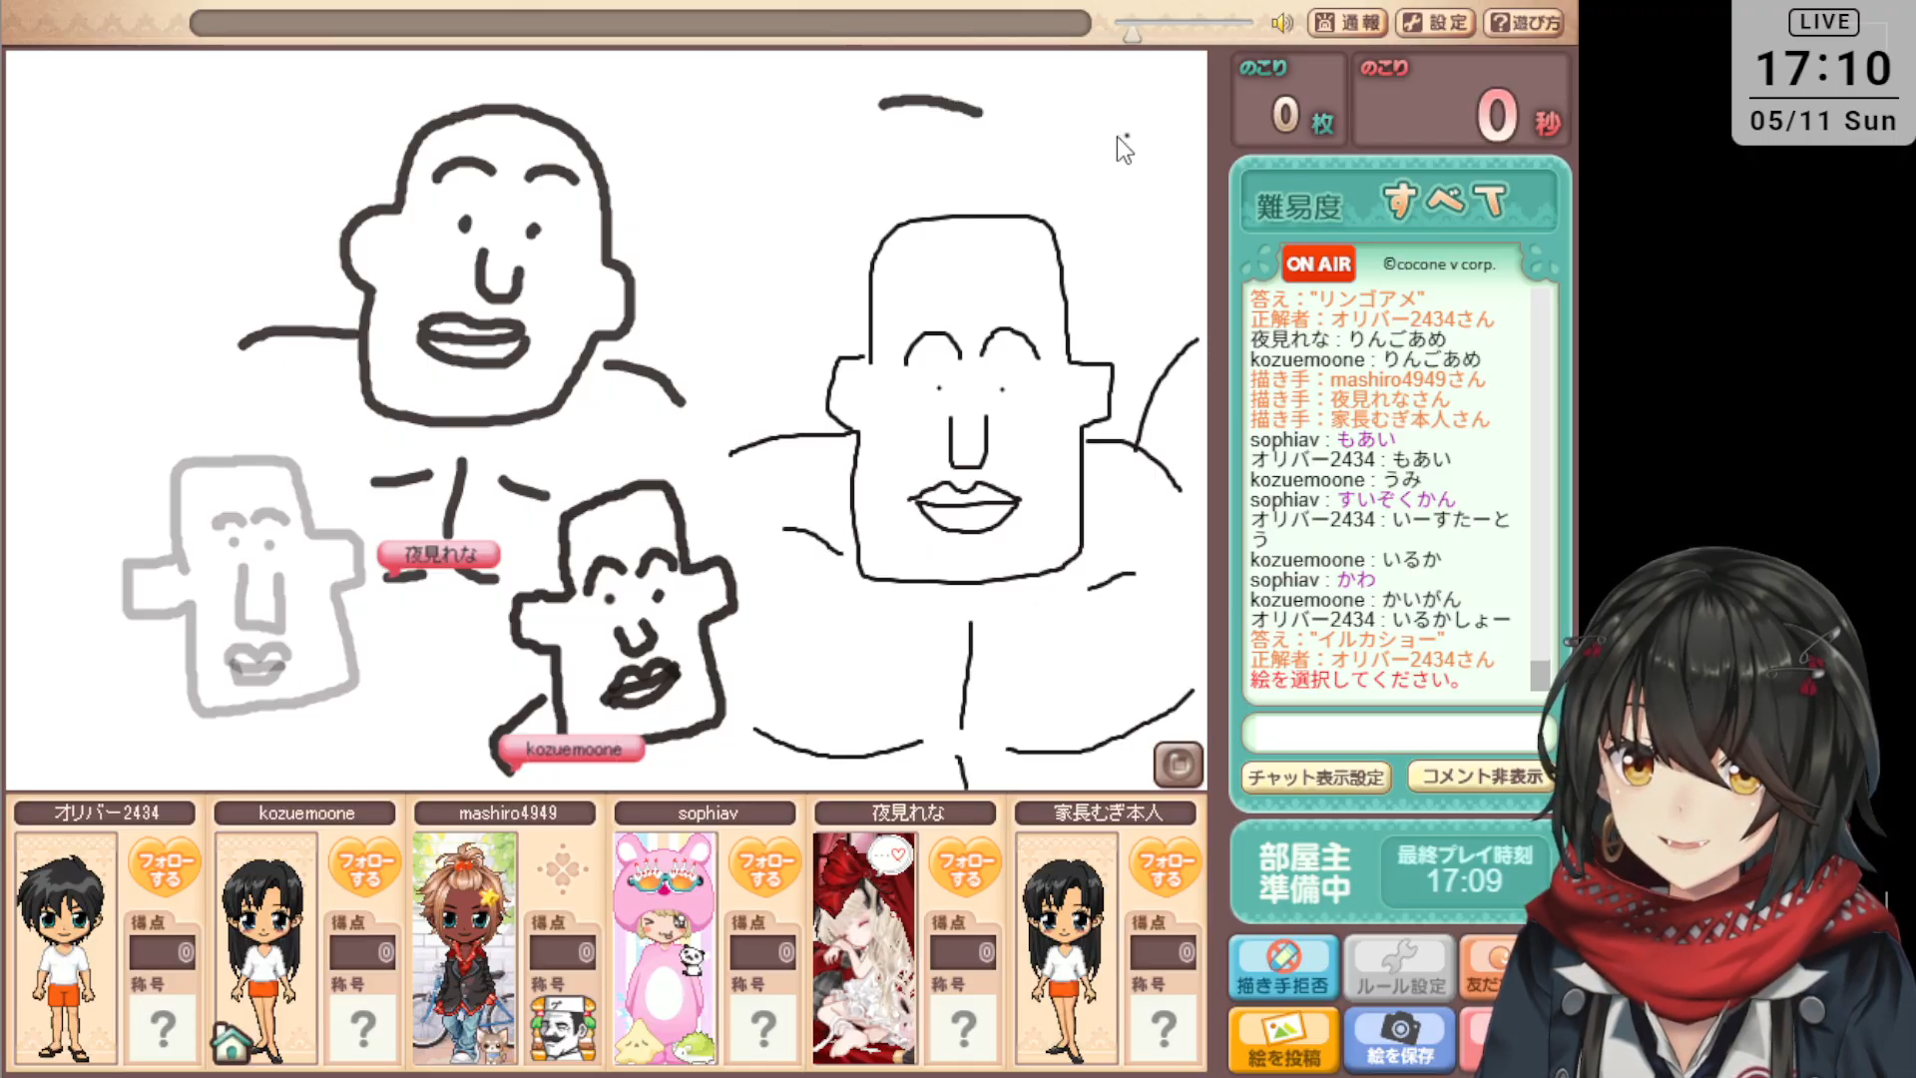
Task: Follow オリバー2434 with the heart button
Action: [x=166, y=868]
